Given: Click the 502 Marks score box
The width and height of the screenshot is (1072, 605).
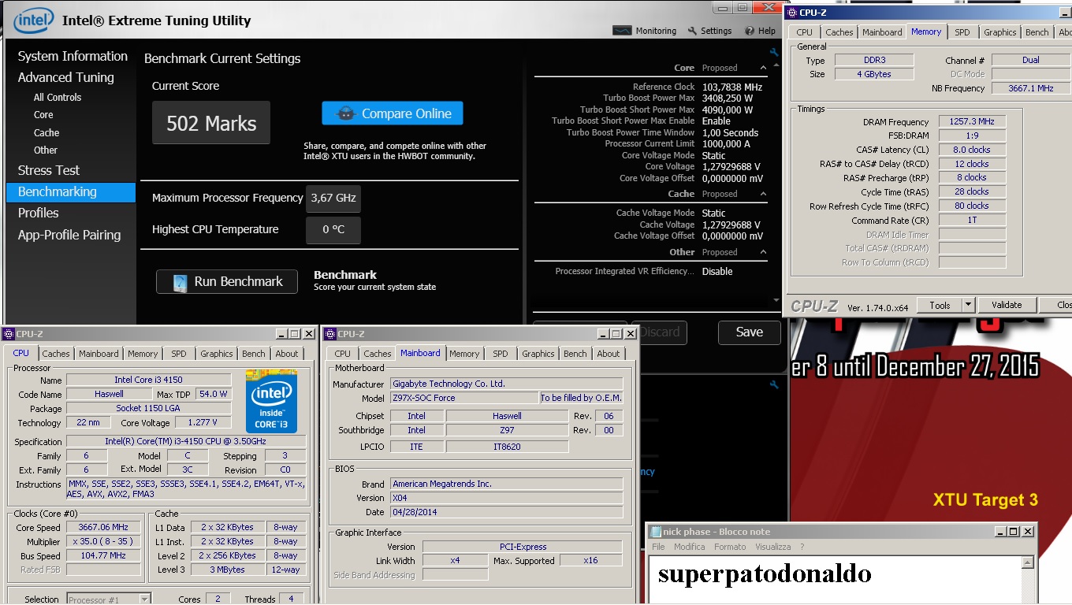Looking at the screenshot, I should pyautogui.click(x=211, y=123).
